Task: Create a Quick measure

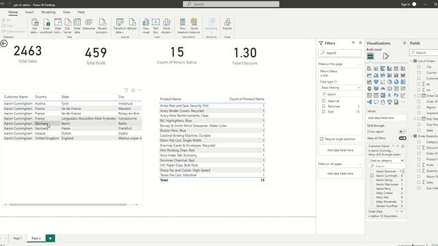Action: click(x=194, y=26)
